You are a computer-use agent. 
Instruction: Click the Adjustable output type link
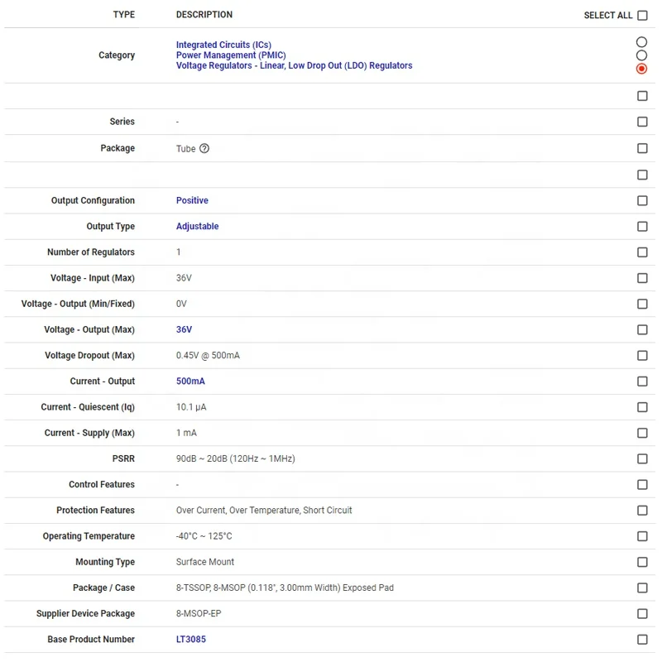click(197, 226)
